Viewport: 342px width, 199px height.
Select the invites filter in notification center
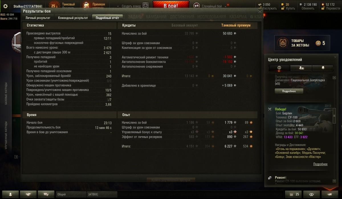(x=301, y=68)
